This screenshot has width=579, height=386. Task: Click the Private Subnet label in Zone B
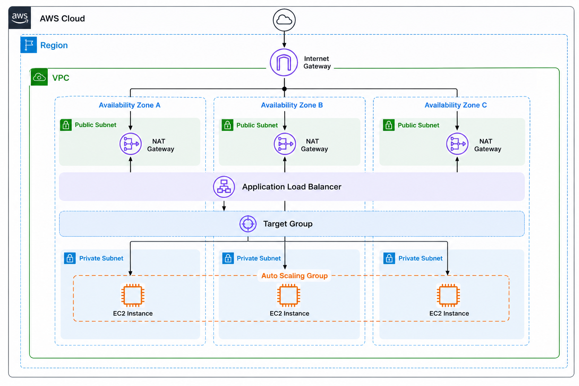[x=259, y=258]
